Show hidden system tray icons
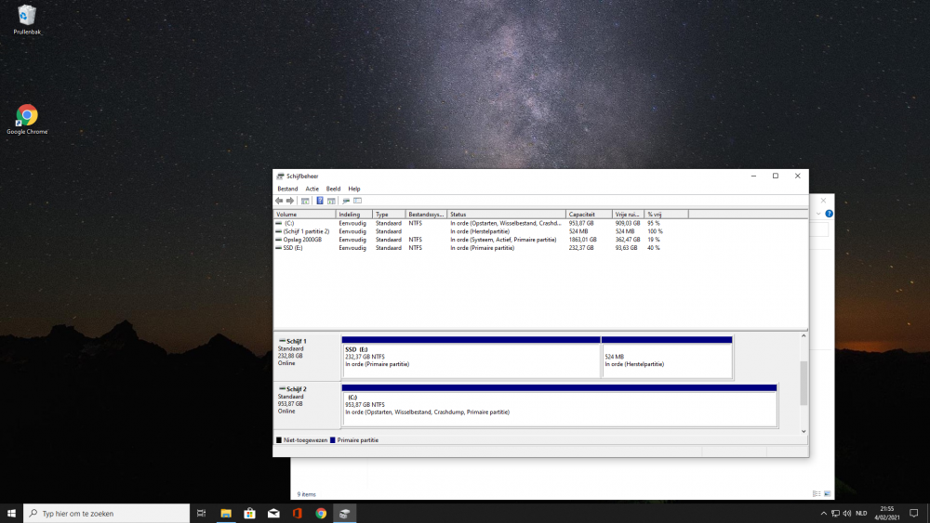Image resolution: width=930 pixels, height=523 pixels. [823, 513]
